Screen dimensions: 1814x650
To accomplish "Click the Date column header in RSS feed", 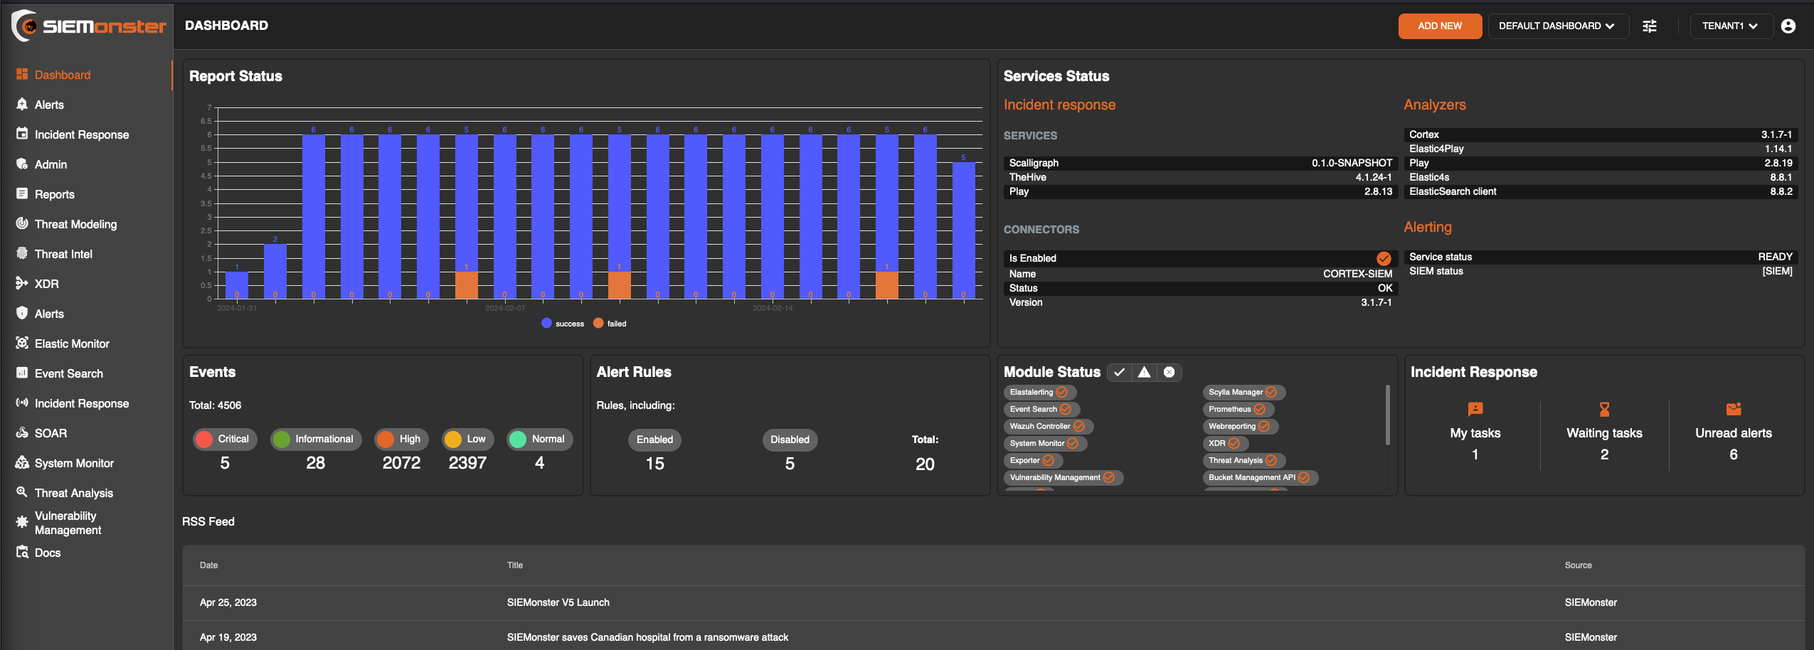I will (x=208, y=565).
